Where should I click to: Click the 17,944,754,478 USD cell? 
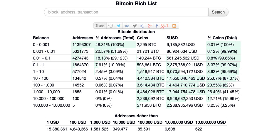coord(186,92)
